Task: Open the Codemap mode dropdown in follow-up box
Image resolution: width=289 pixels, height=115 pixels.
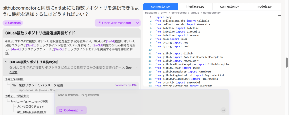Action: pos(71,110)
